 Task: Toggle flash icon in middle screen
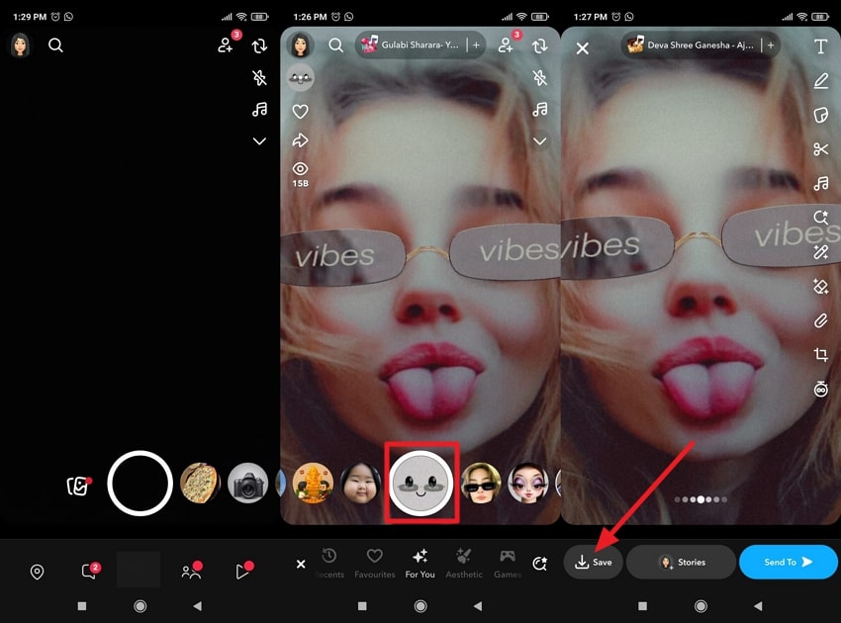(540, 78)
